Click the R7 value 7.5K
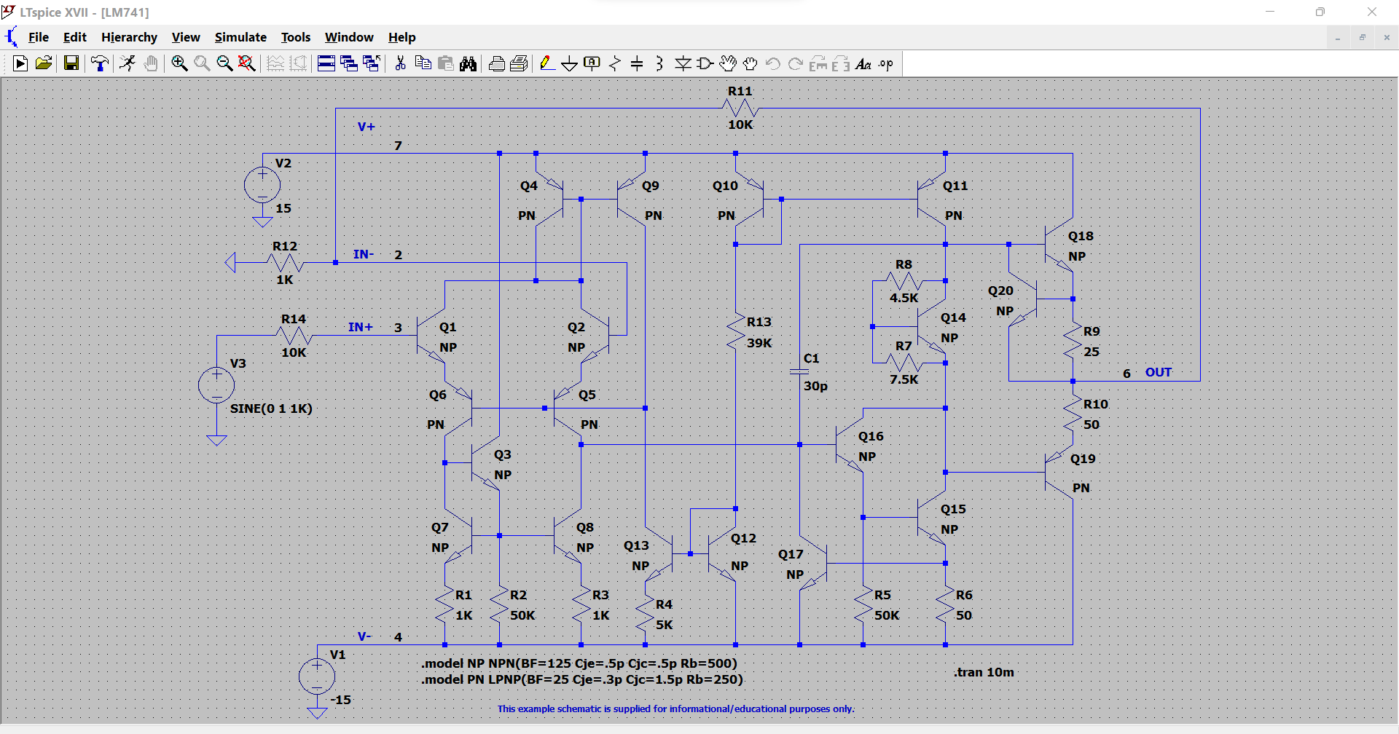The image size is (1399, 734). (904, 379)
